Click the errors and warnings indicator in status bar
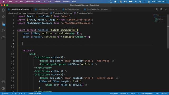The image size is (169, 95). click(18, 93)
